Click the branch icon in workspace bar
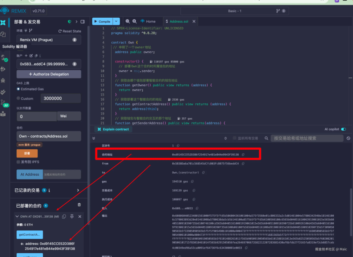The width and height of the screenshot is (353, 257). (278, 11)
